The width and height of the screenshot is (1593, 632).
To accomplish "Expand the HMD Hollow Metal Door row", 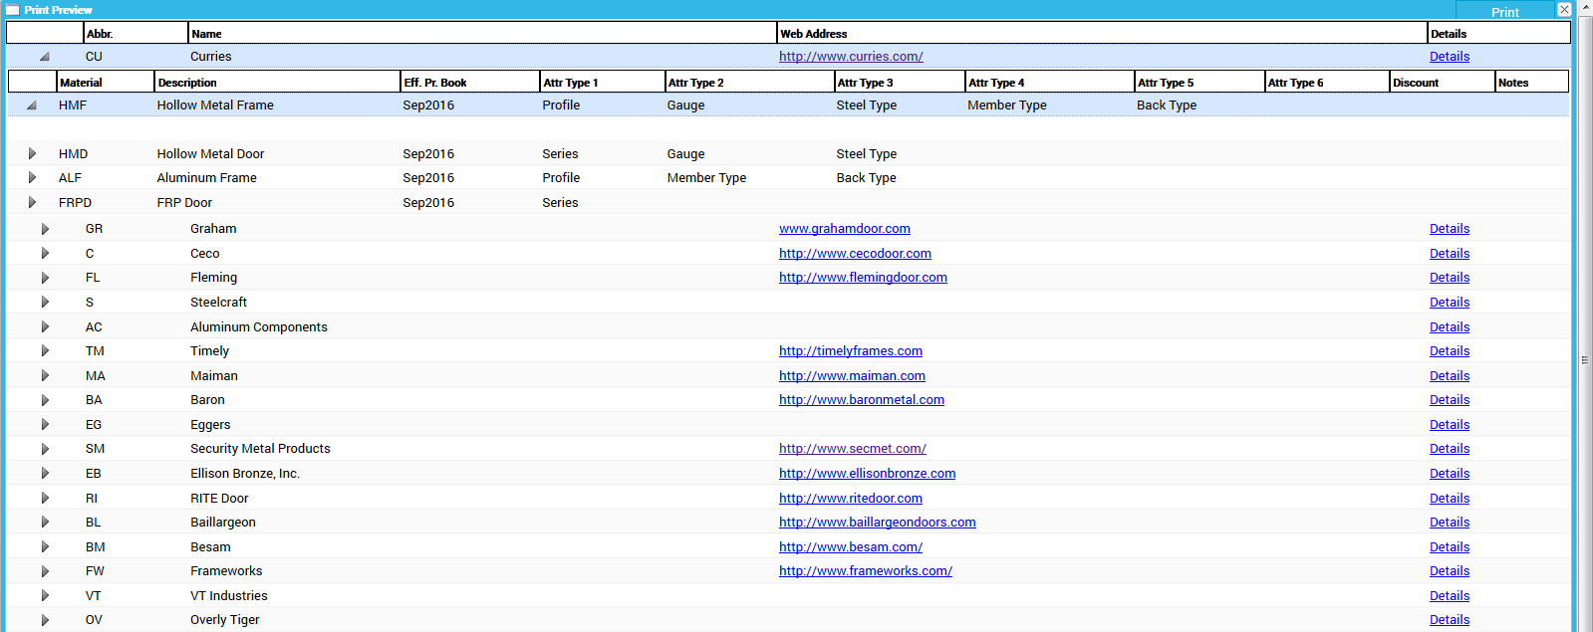I will 32,153.
